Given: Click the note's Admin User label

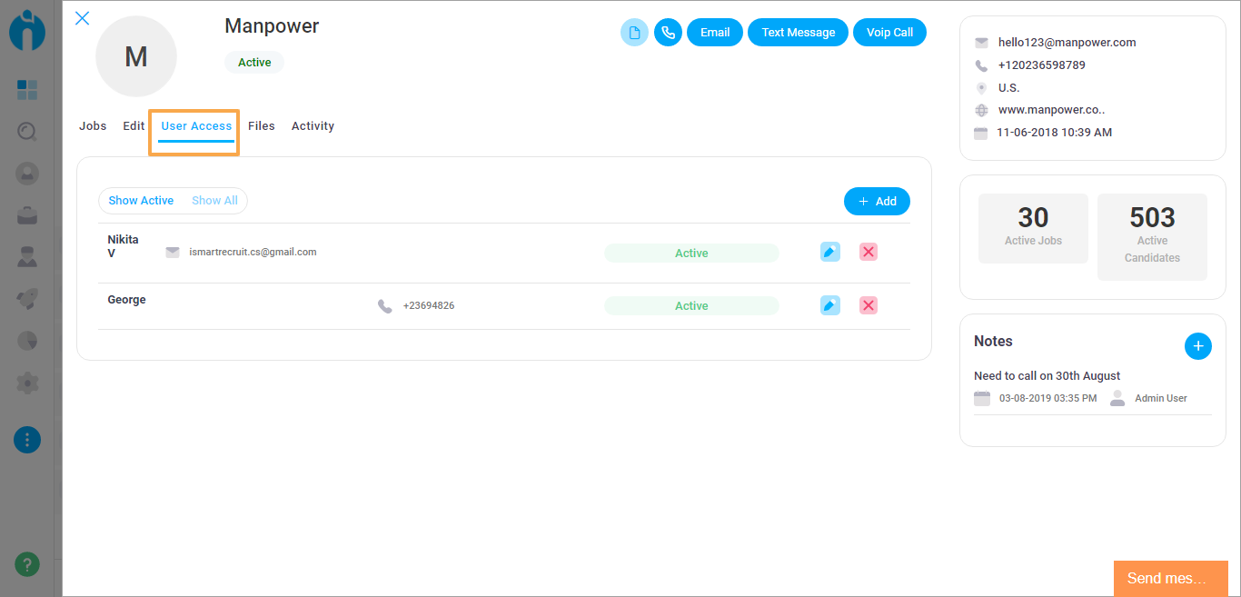Looking at the screenshot, I should (1160, 398).
